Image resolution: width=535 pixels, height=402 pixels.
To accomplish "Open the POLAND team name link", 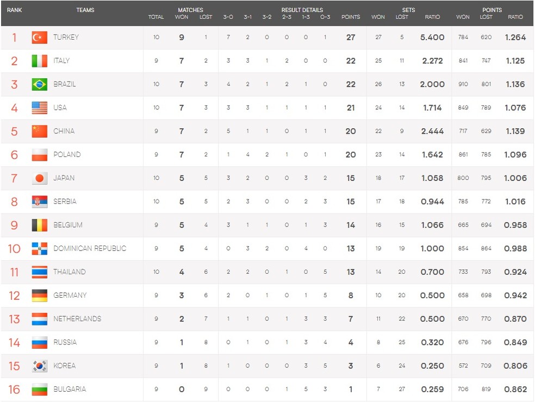I will pos(67,154).
